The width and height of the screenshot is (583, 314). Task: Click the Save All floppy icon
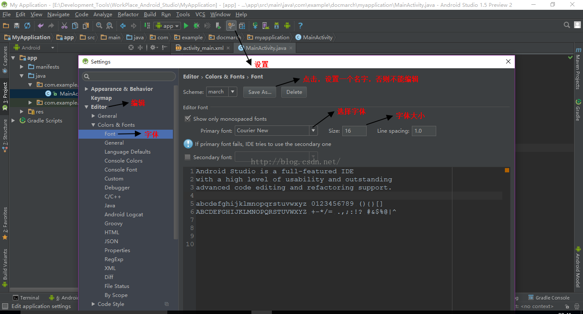tap(17, 26)
